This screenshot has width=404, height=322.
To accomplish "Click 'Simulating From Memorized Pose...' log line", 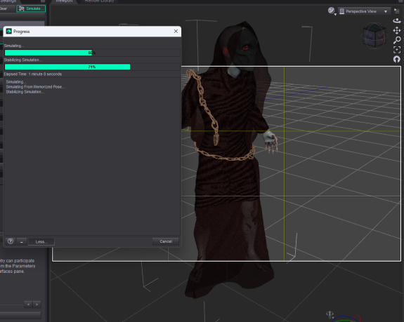I will (35, 87).
